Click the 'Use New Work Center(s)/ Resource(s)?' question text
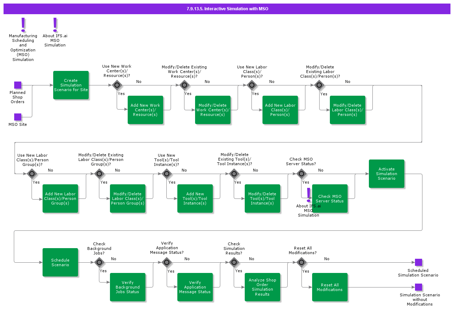This screenshot has height=313, width=454. click(117, 71)
